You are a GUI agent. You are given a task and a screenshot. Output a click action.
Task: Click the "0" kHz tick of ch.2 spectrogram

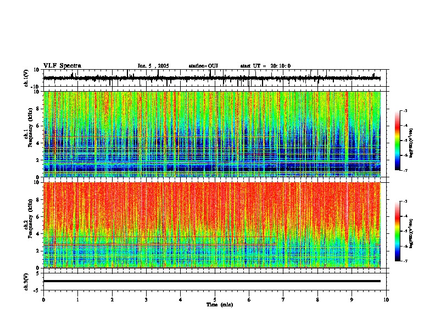(x=38, y=268)
